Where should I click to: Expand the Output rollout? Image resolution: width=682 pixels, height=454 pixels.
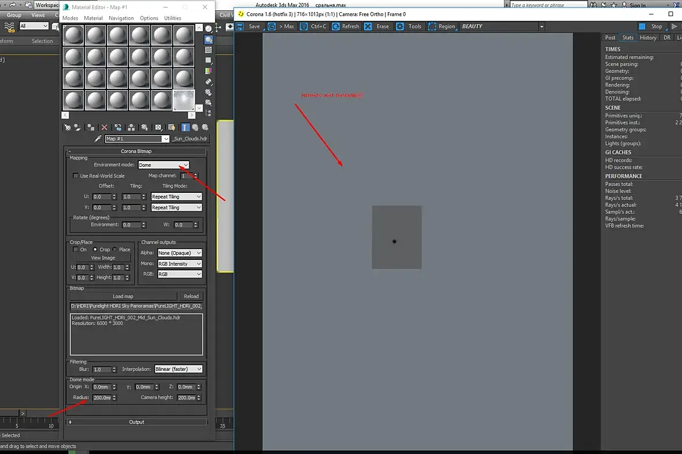pos(136,422)
